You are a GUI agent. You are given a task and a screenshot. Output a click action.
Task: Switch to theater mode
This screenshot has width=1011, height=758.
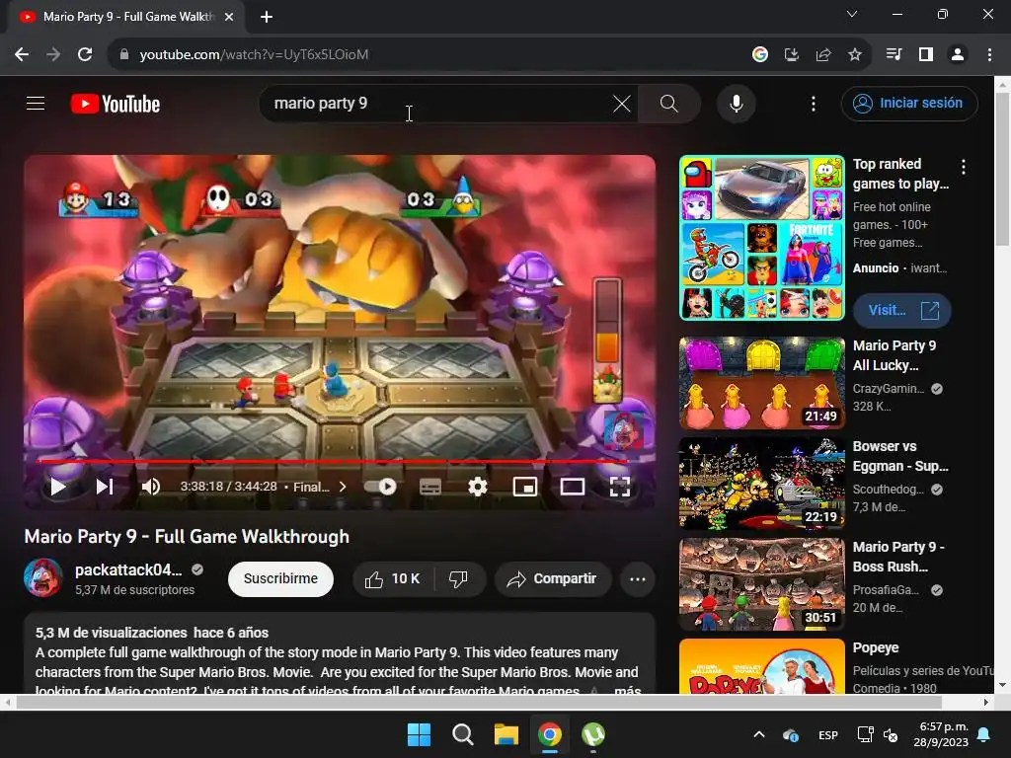[572, 487]
